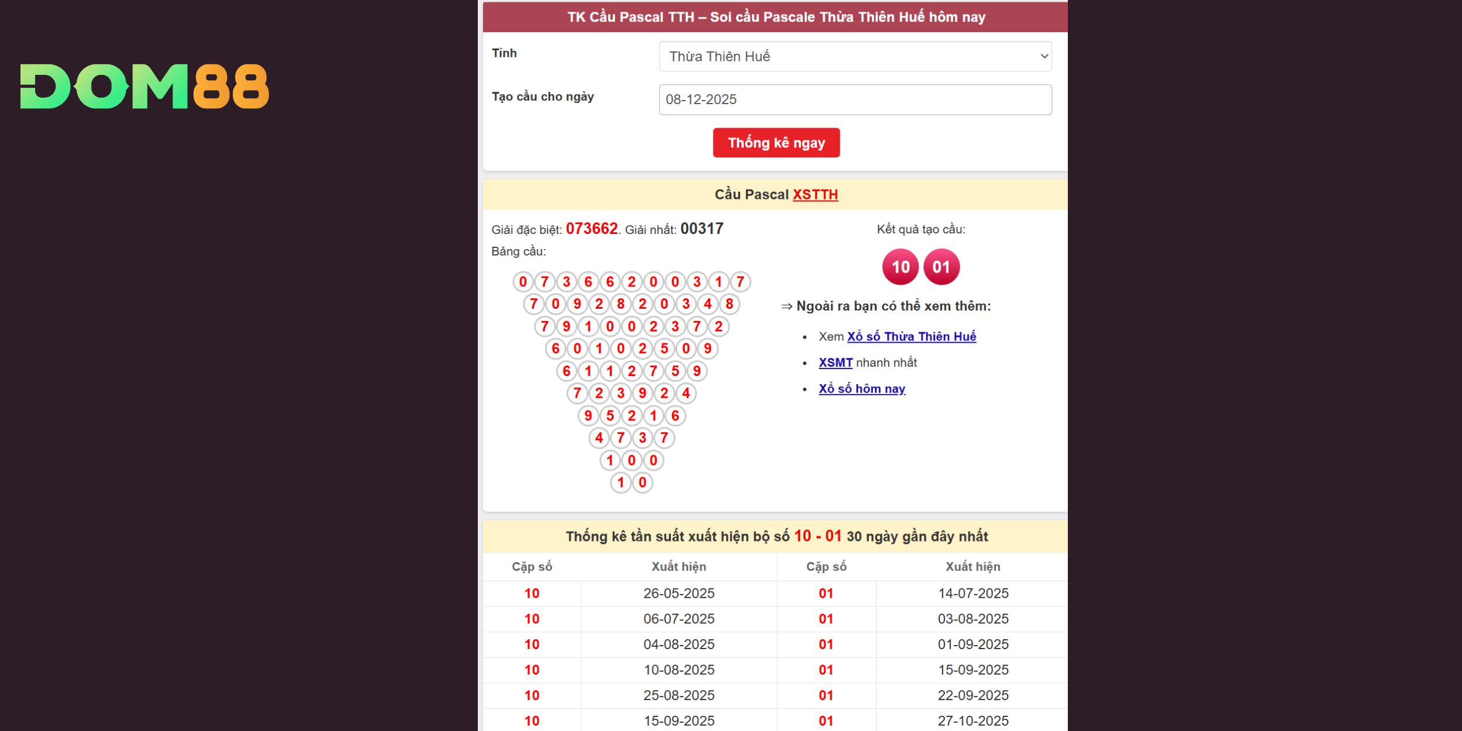Click the red 01 beside 14-07-2025

826,594
